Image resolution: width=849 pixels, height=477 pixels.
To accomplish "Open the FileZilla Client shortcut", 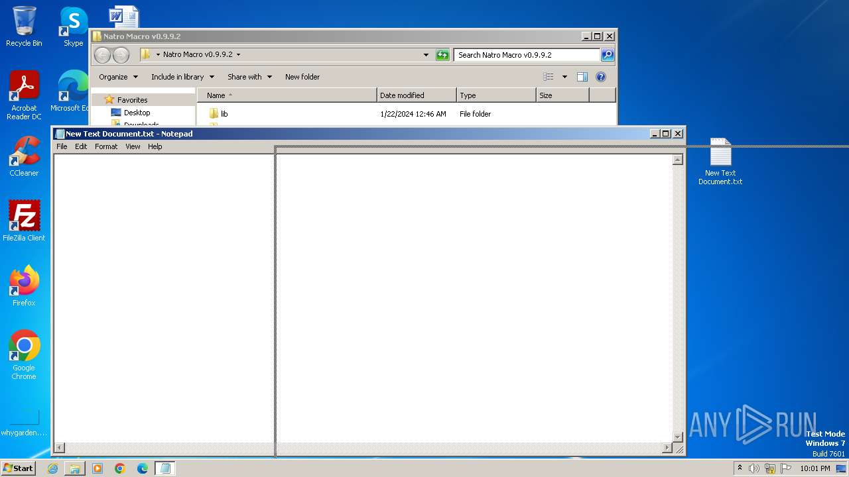I will (24, 221).
